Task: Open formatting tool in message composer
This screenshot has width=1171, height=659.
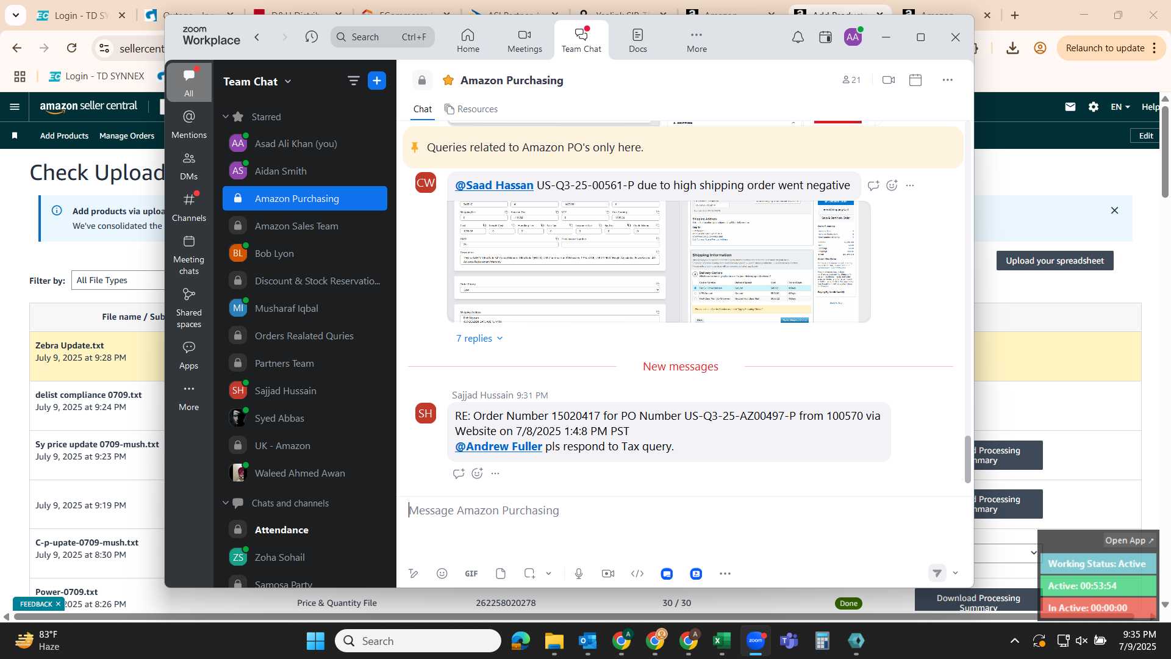Action: coord(413,574)
